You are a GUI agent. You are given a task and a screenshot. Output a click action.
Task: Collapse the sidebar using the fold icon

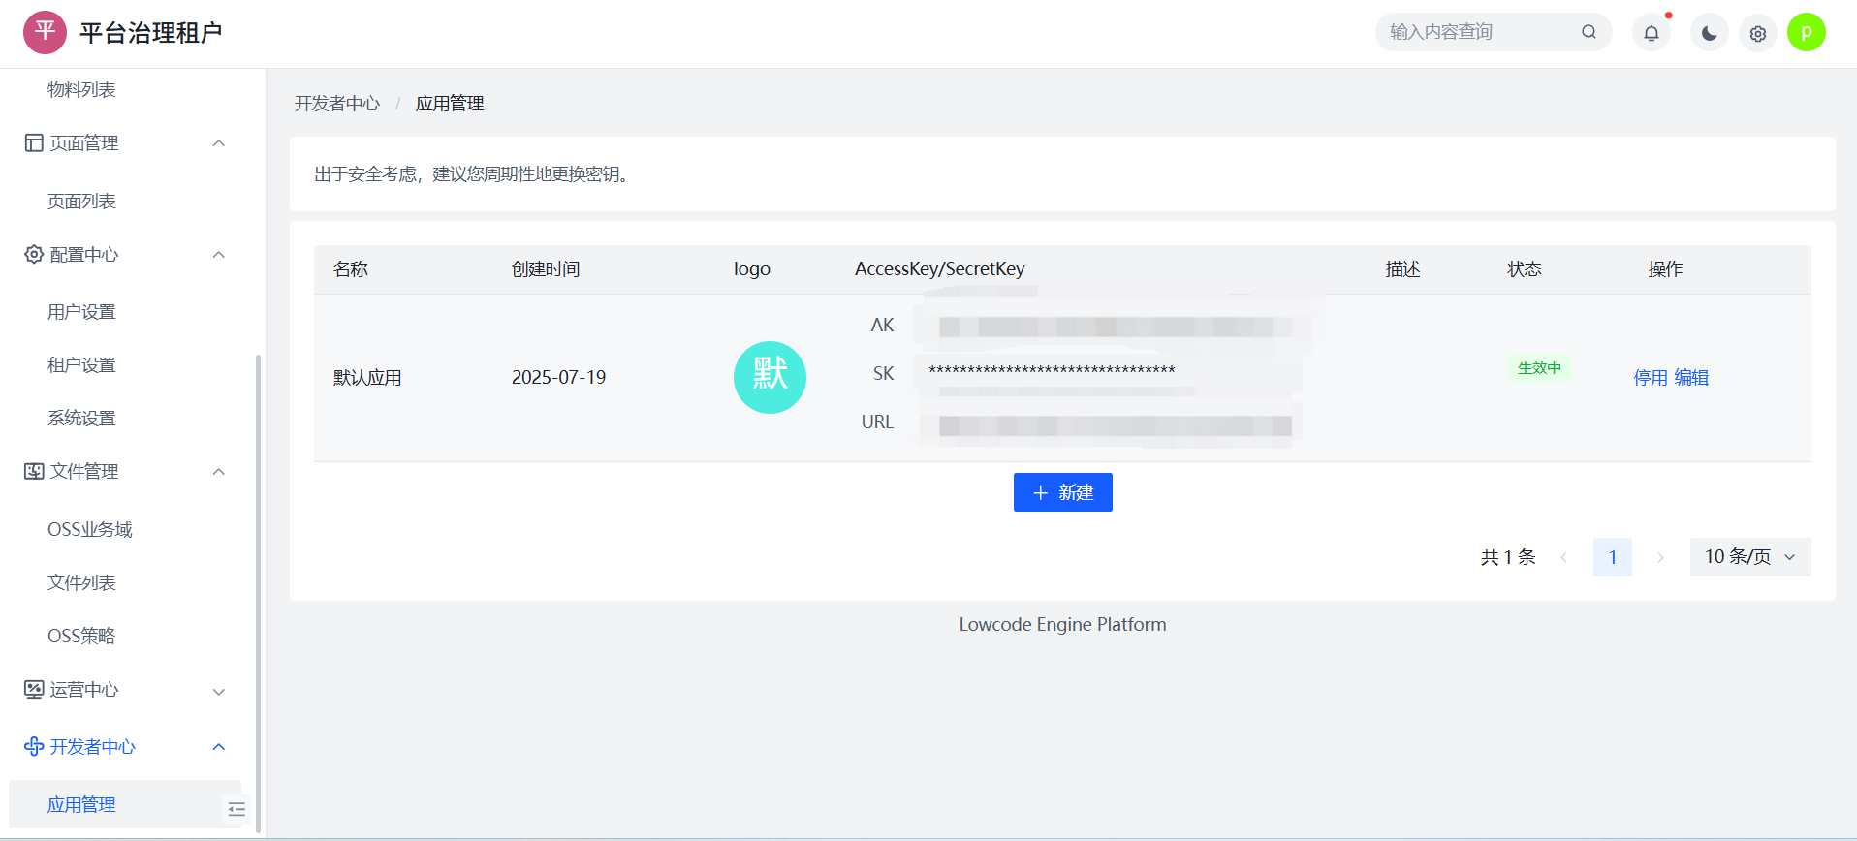point(236,809)
